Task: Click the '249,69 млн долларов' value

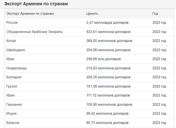Action: [x=104, y=59]
